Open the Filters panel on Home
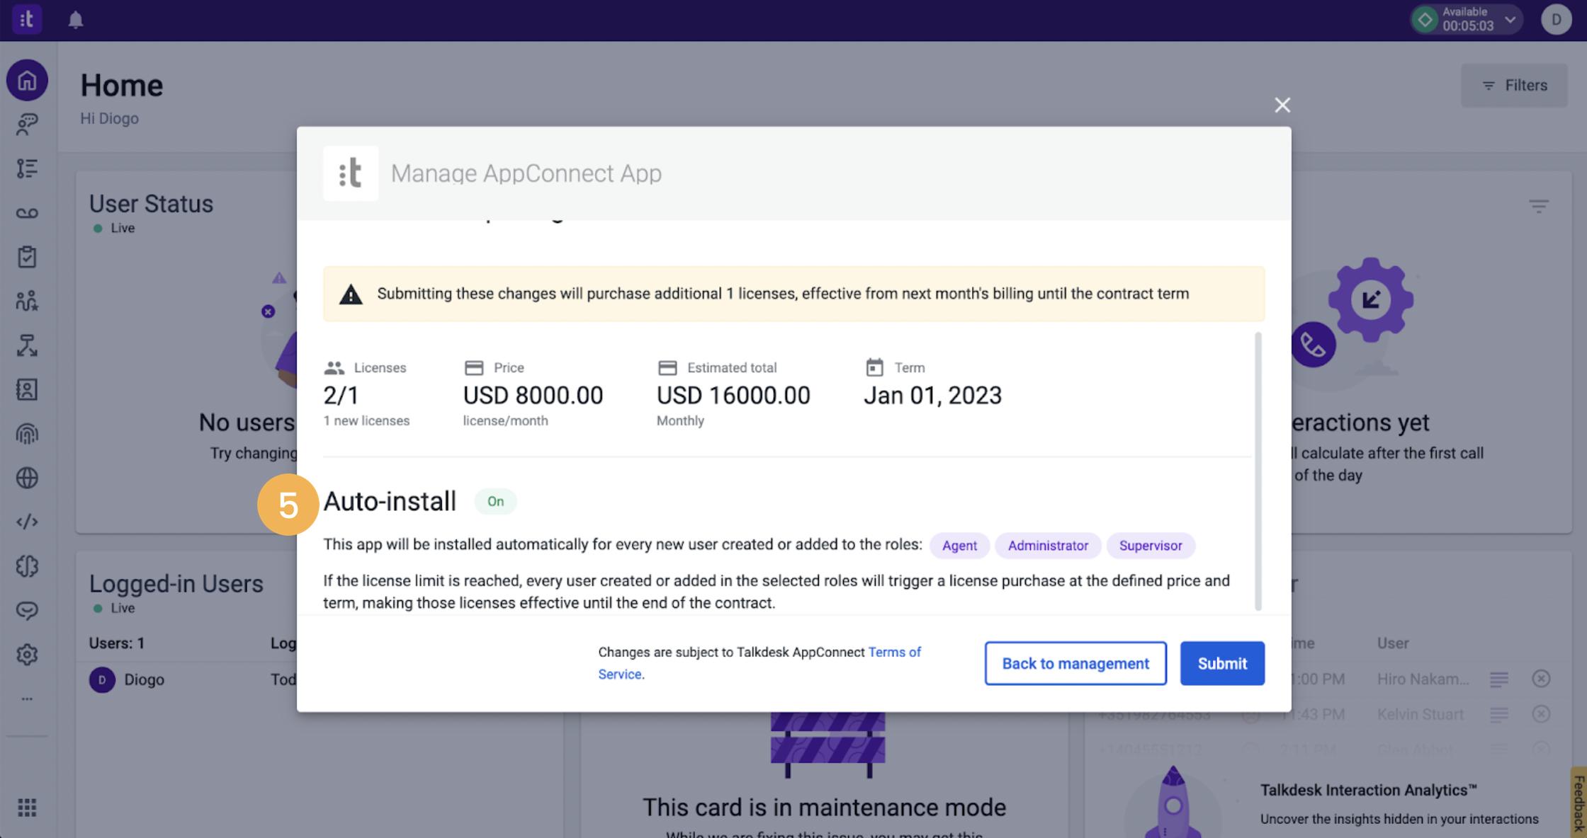This screenshot has width=1587, height=838. 1514,85
